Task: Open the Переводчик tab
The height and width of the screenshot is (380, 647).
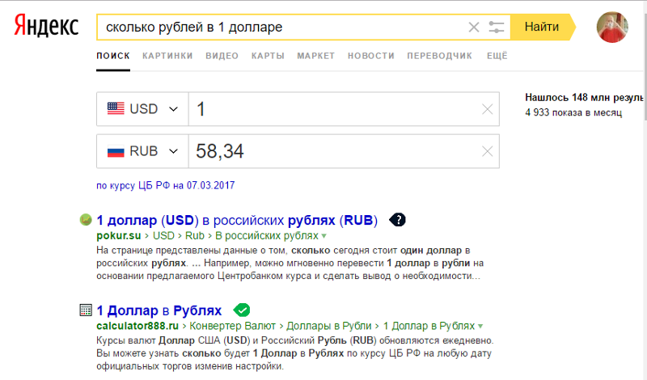Action: (439, 56)
